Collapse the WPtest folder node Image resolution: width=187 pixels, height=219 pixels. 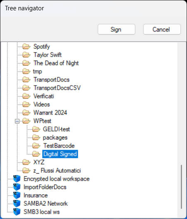pyautogui.click(x=17, y=121)
